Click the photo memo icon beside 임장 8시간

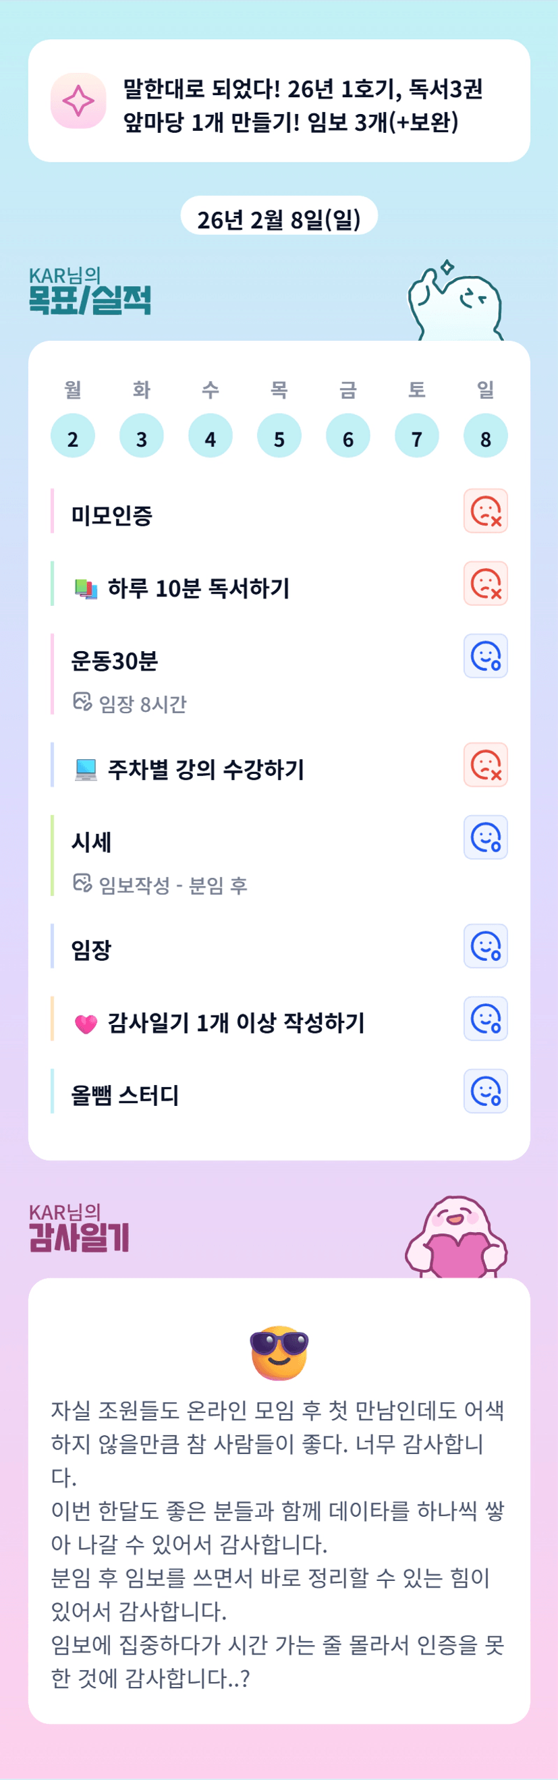tap(82, 702)
